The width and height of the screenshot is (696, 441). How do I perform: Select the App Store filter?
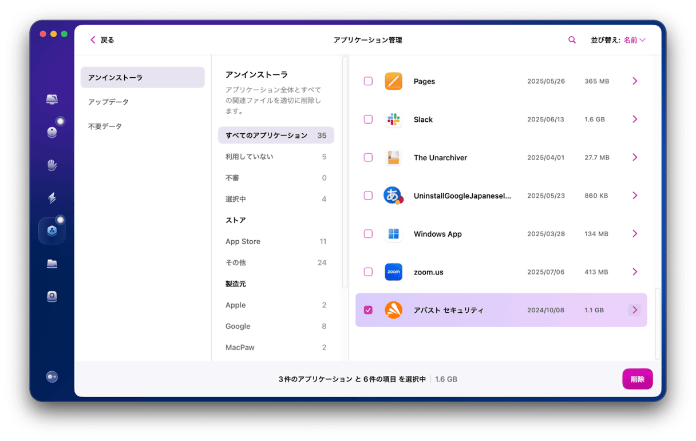[276, 241]
